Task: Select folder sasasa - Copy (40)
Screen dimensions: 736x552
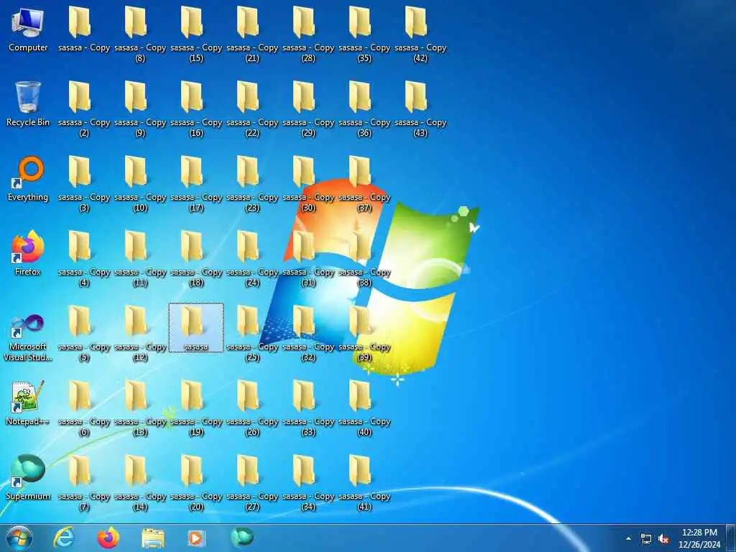Action: [x=364, y=408]
